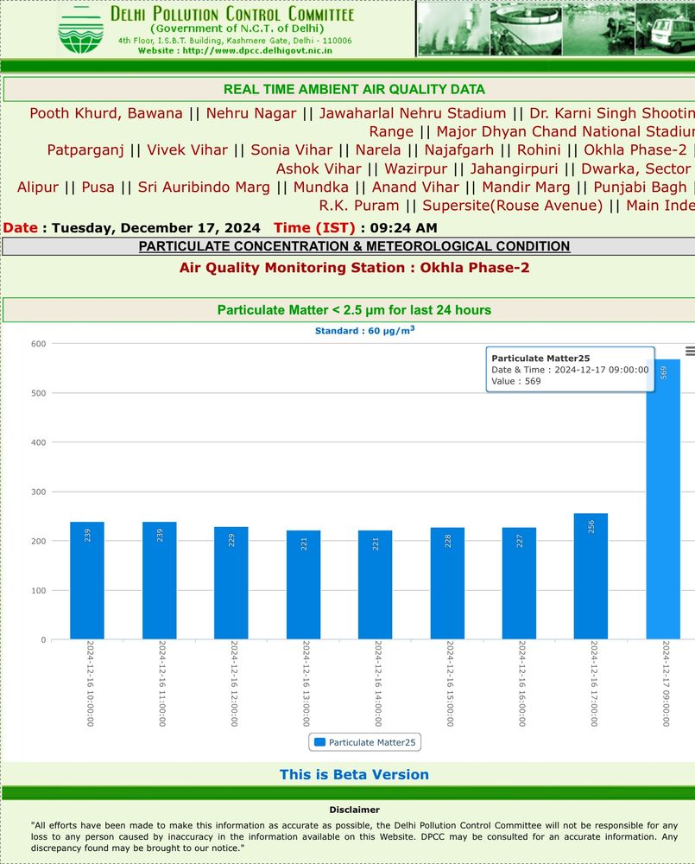
Task: Open the Major Dhyan Chand National Stadium link
Action: point(565,131)
